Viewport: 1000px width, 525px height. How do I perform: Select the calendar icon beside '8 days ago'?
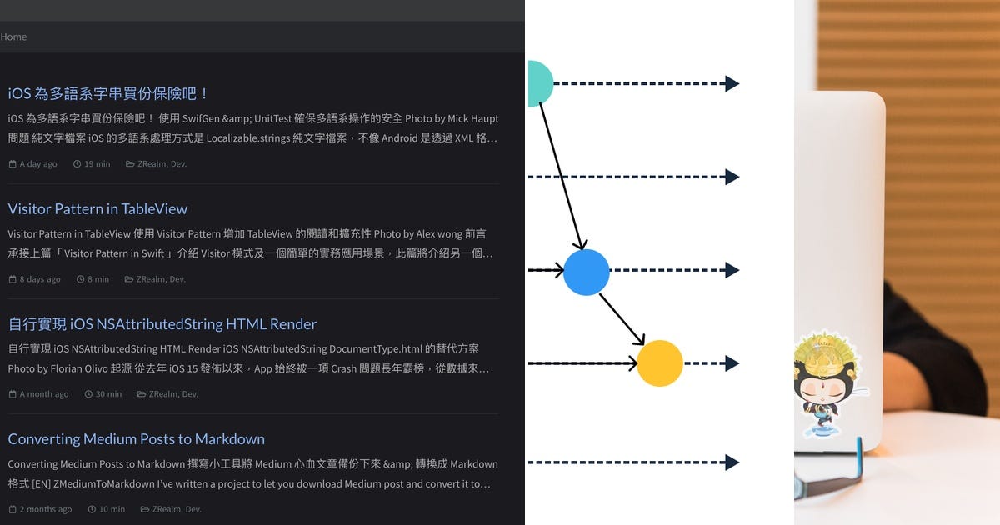click(x=12, y=279)
